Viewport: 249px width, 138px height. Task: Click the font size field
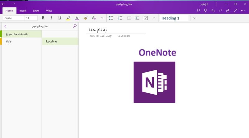coord(31,18)
